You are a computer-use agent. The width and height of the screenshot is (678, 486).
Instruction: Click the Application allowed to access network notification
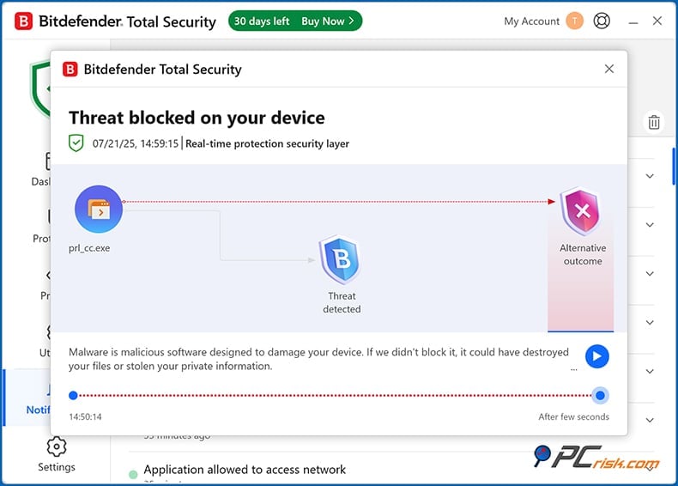(245, 470)
